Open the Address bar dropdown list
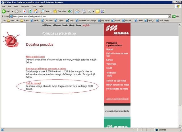This screenshot has height=132, width=182. 169,16
